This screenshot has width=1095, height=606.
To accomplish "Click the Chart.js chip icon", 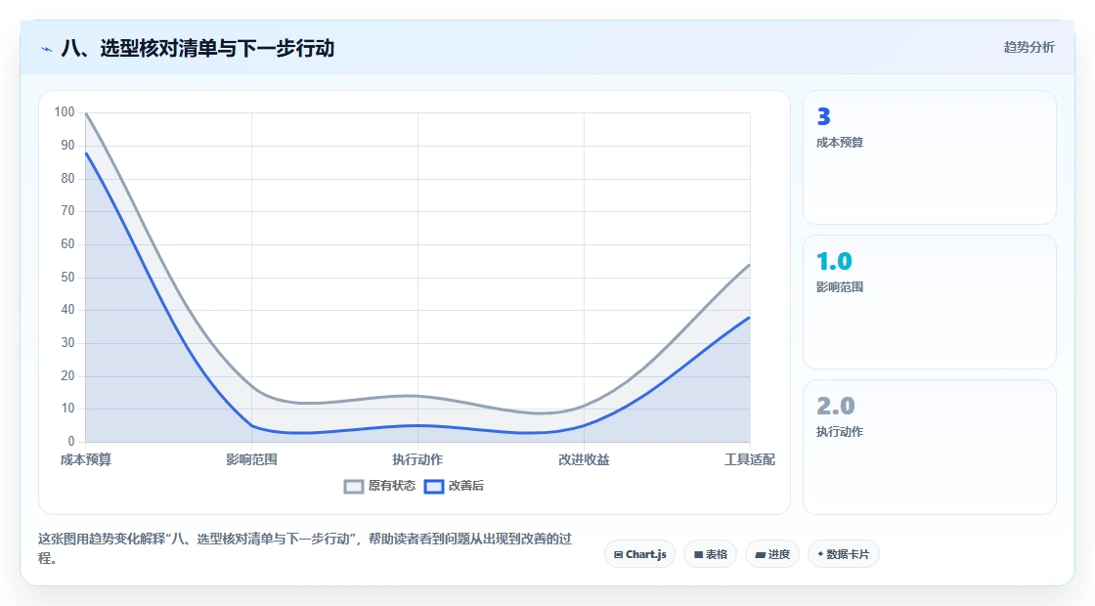I will tap(618, 555).
